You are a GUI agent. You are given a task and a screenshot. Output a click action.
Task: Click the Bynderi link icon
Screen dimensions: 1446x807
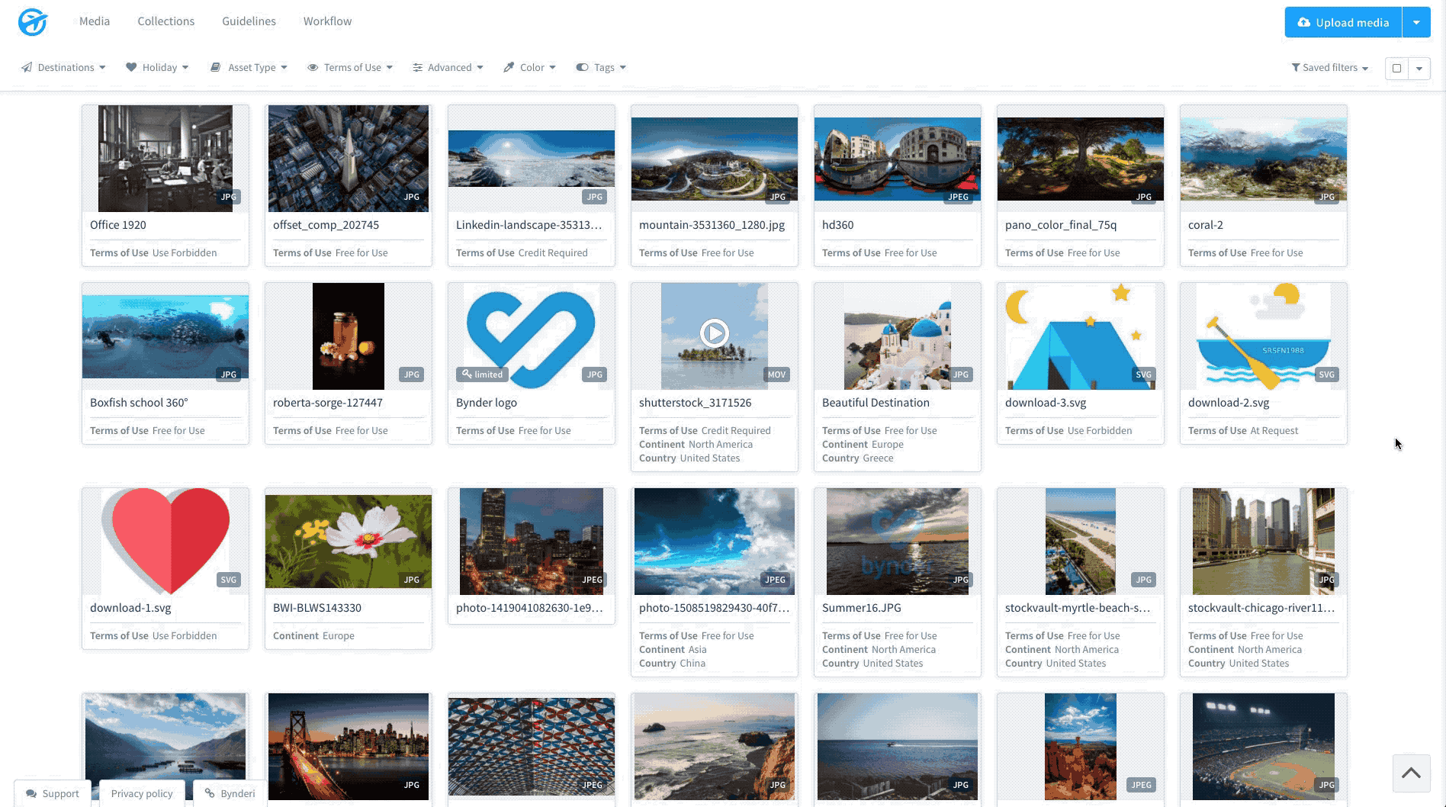click(x=210, y=794)
